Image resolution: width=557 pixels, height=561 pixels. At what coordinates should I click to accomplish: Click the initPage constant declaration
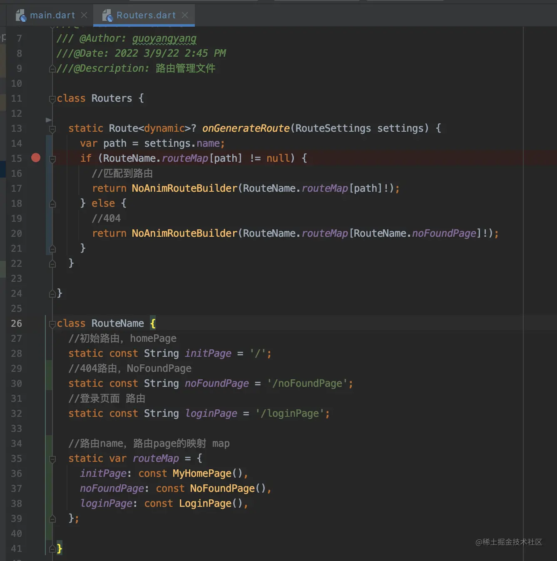pos(208,353)
